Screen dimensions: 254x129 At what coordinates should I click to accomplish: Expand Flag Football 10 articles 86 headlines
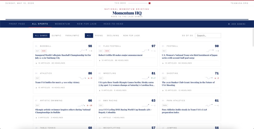[114, 60]
